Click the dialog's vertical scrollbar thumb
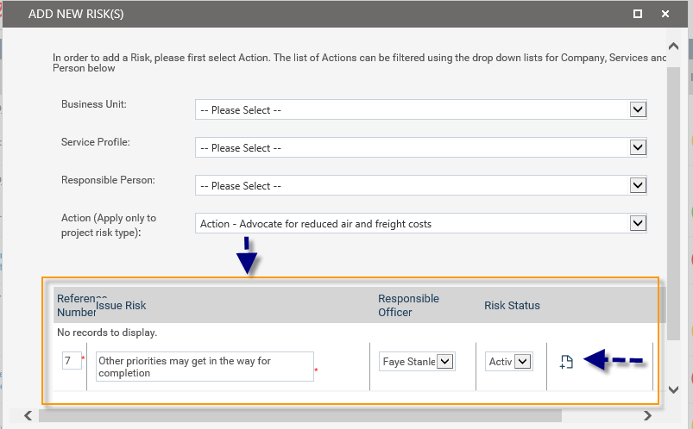Viewport: 693px width, 429px height. [x=674, y=198]
